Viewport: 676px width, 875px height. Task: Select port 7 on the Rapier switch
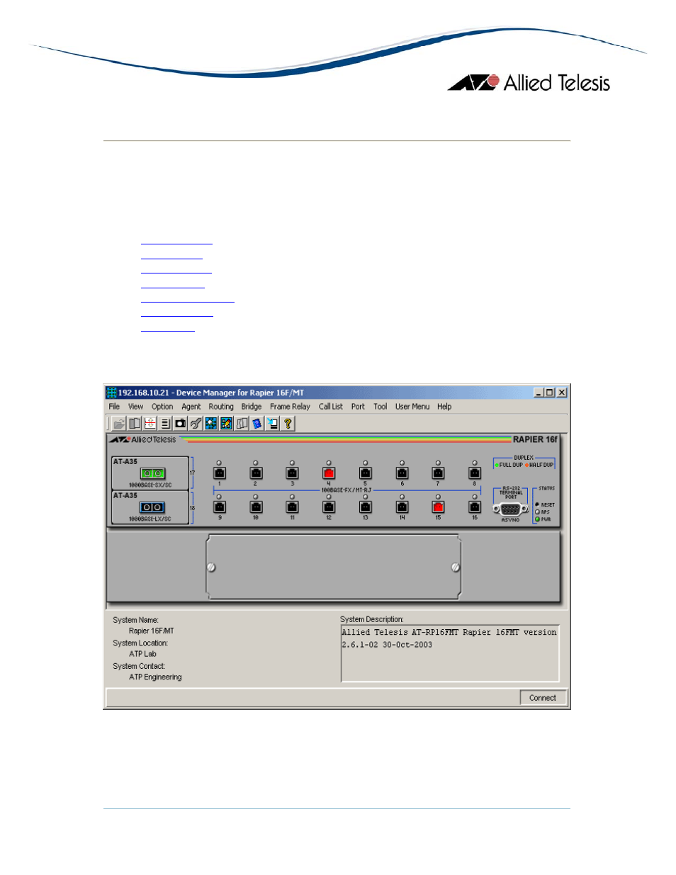pyautogui.click(x=438, y=473)
